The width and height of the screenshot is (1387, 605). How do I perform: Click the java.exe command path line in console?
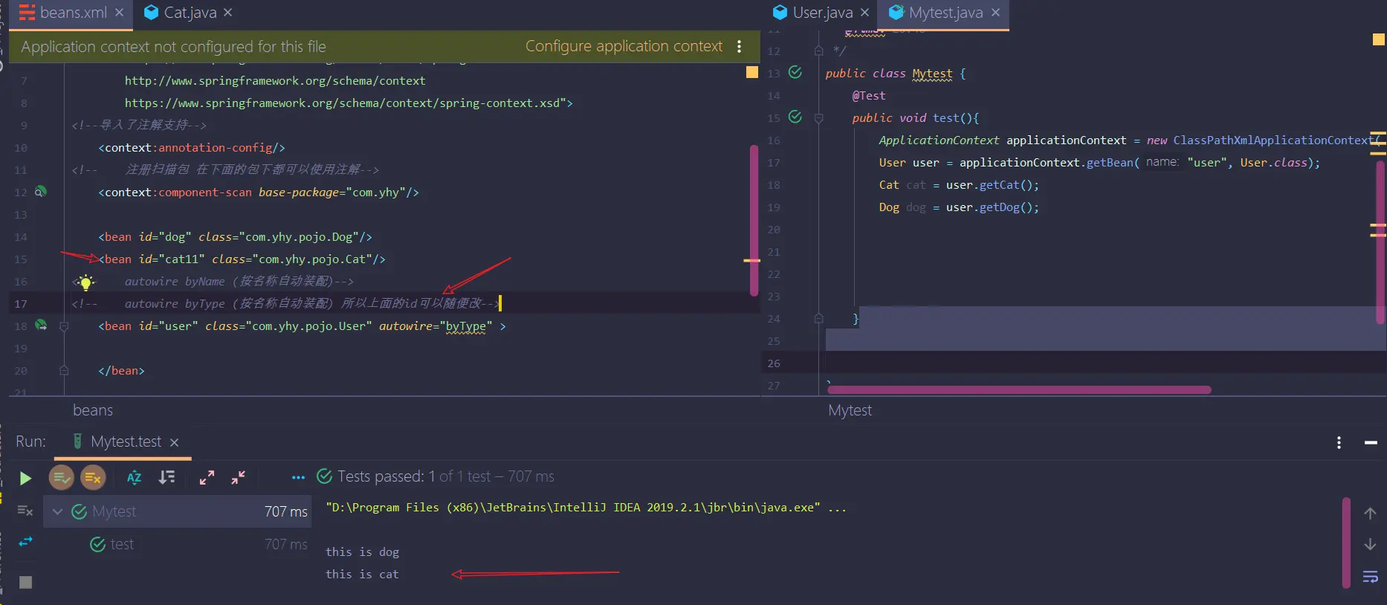[586, 508]
